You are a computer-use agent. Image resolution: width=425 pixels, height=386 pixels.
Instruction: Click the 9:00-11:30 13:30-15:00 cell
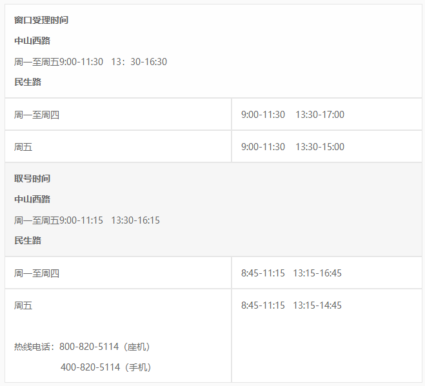point(327,146)
